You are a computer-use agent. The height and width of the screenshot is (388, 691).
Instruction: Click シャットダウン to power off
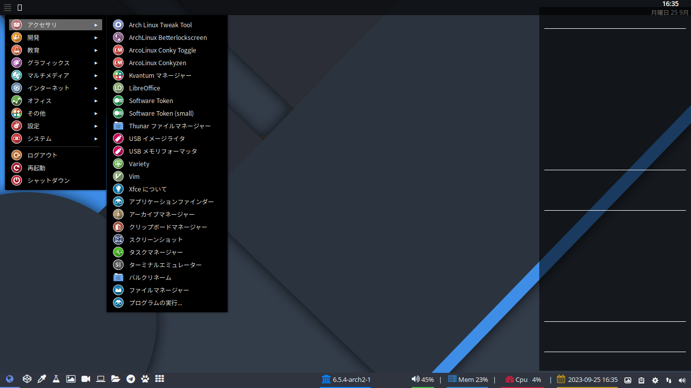pos(56,180)
